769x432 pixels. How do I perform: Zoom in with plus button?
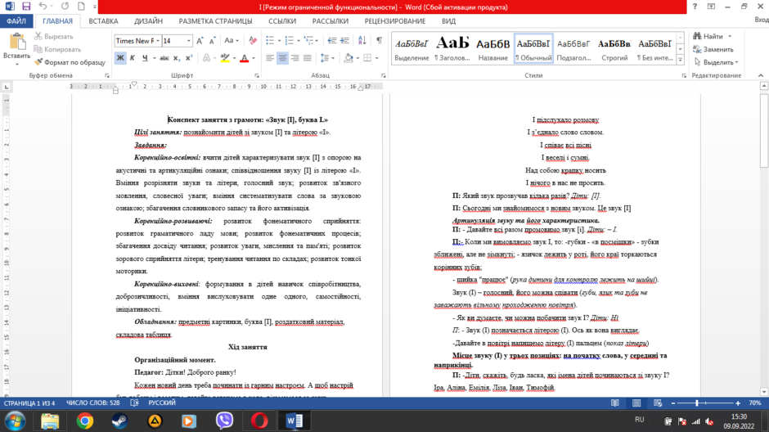(x=738, y=403)
